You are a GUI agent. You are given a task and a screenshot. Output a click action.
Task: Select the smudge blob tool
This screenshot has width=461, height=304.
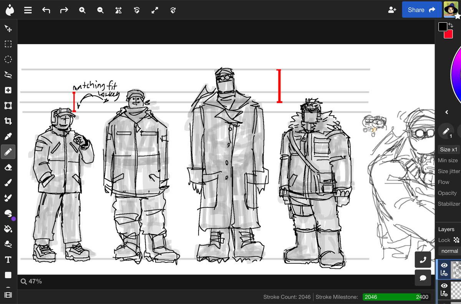pyautogui.click(x=8, y=213)
